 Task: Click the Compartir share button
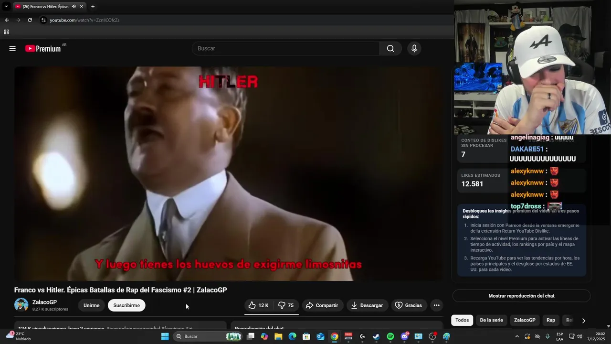pyautogui.click(x=322, y=305)
